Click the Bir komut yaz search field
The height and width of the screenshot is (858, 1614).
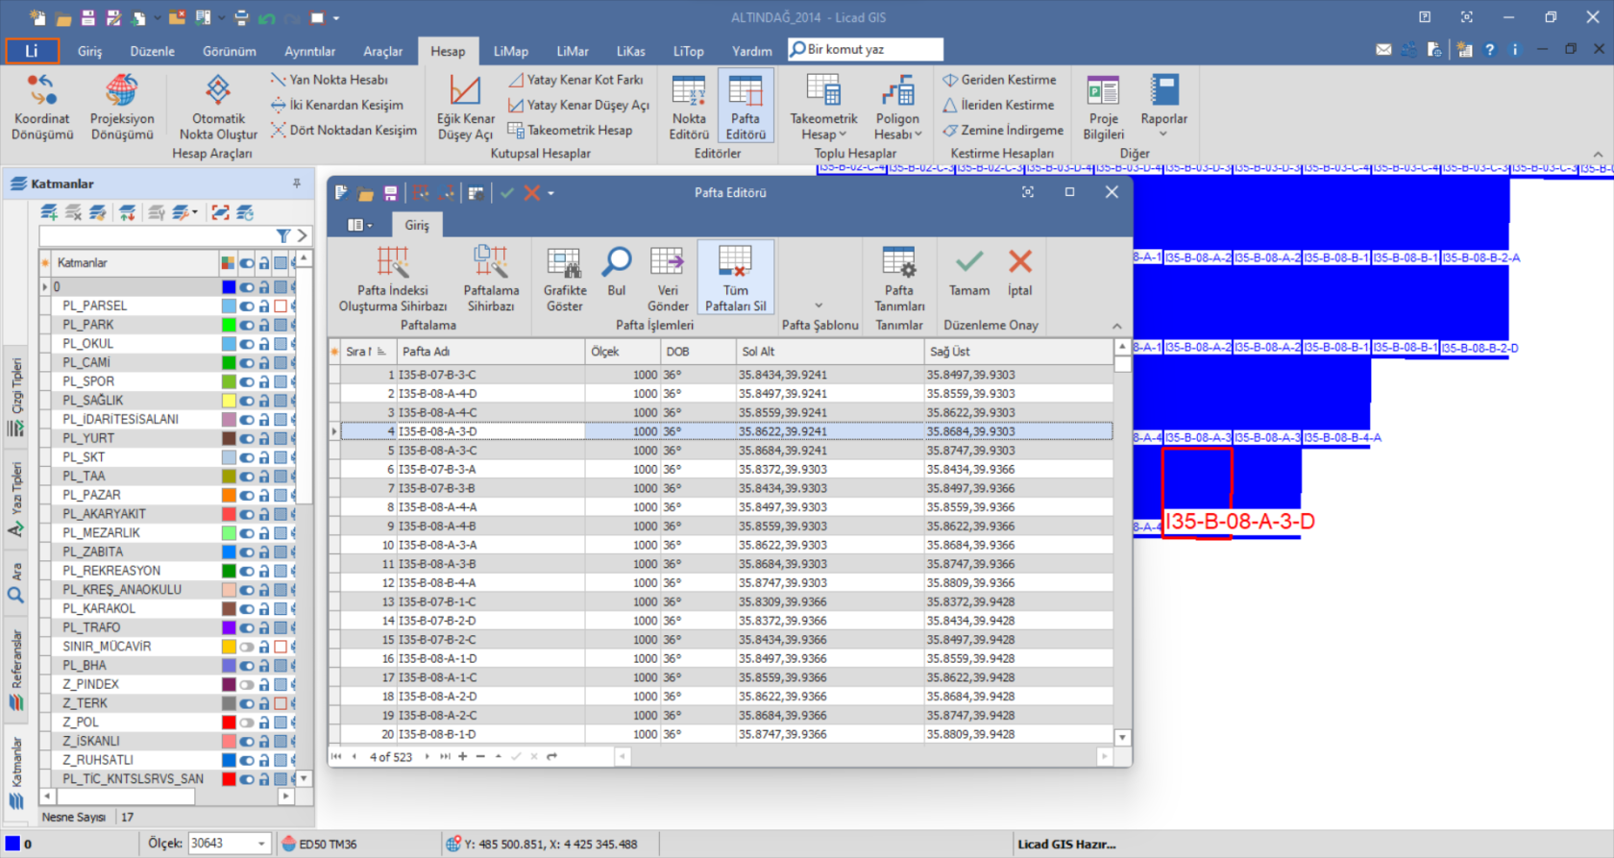coord(866,49)
